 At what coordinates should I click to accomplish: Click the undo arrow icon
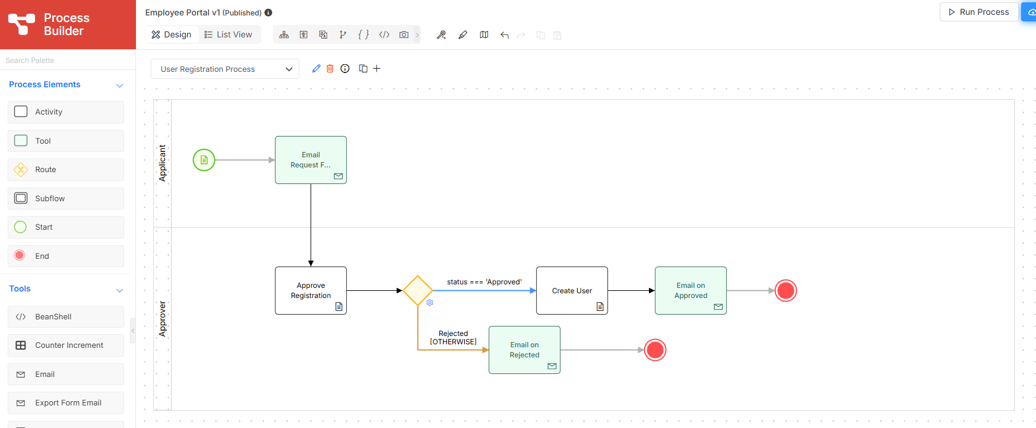tap(505, 35)
